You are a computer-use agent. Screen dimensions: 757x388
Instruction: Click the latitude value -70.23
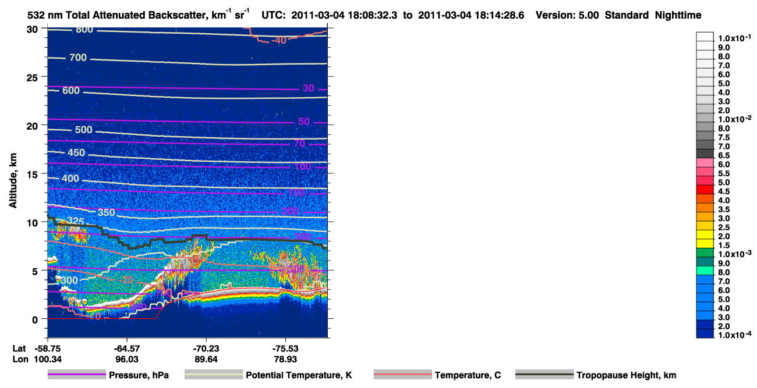[x=206, y=348]
